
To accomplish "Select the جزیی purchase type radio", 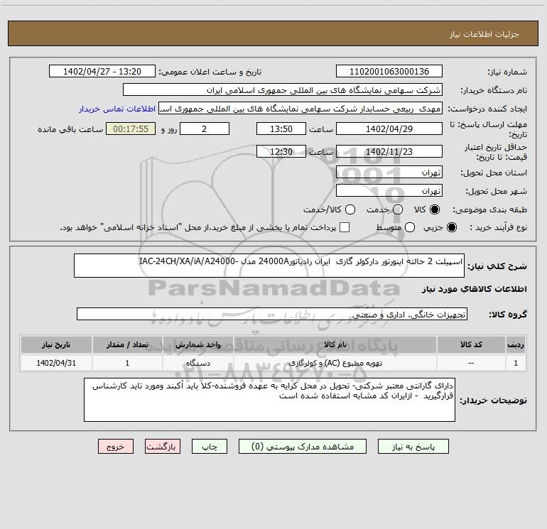I will click(451, 227).
